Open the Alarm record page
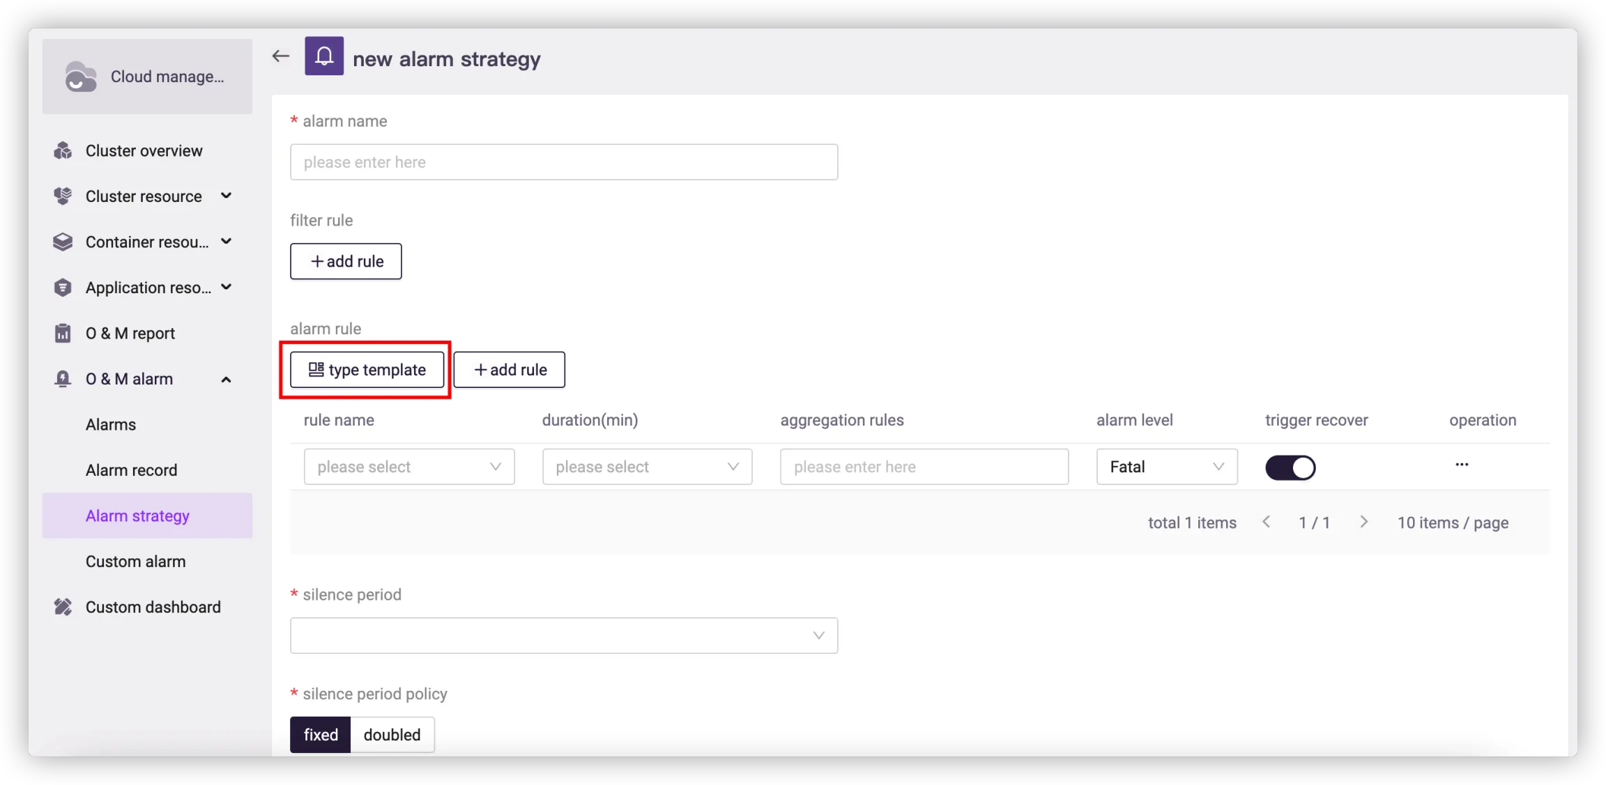This screenshot has height=785, width=1606. 131,470
